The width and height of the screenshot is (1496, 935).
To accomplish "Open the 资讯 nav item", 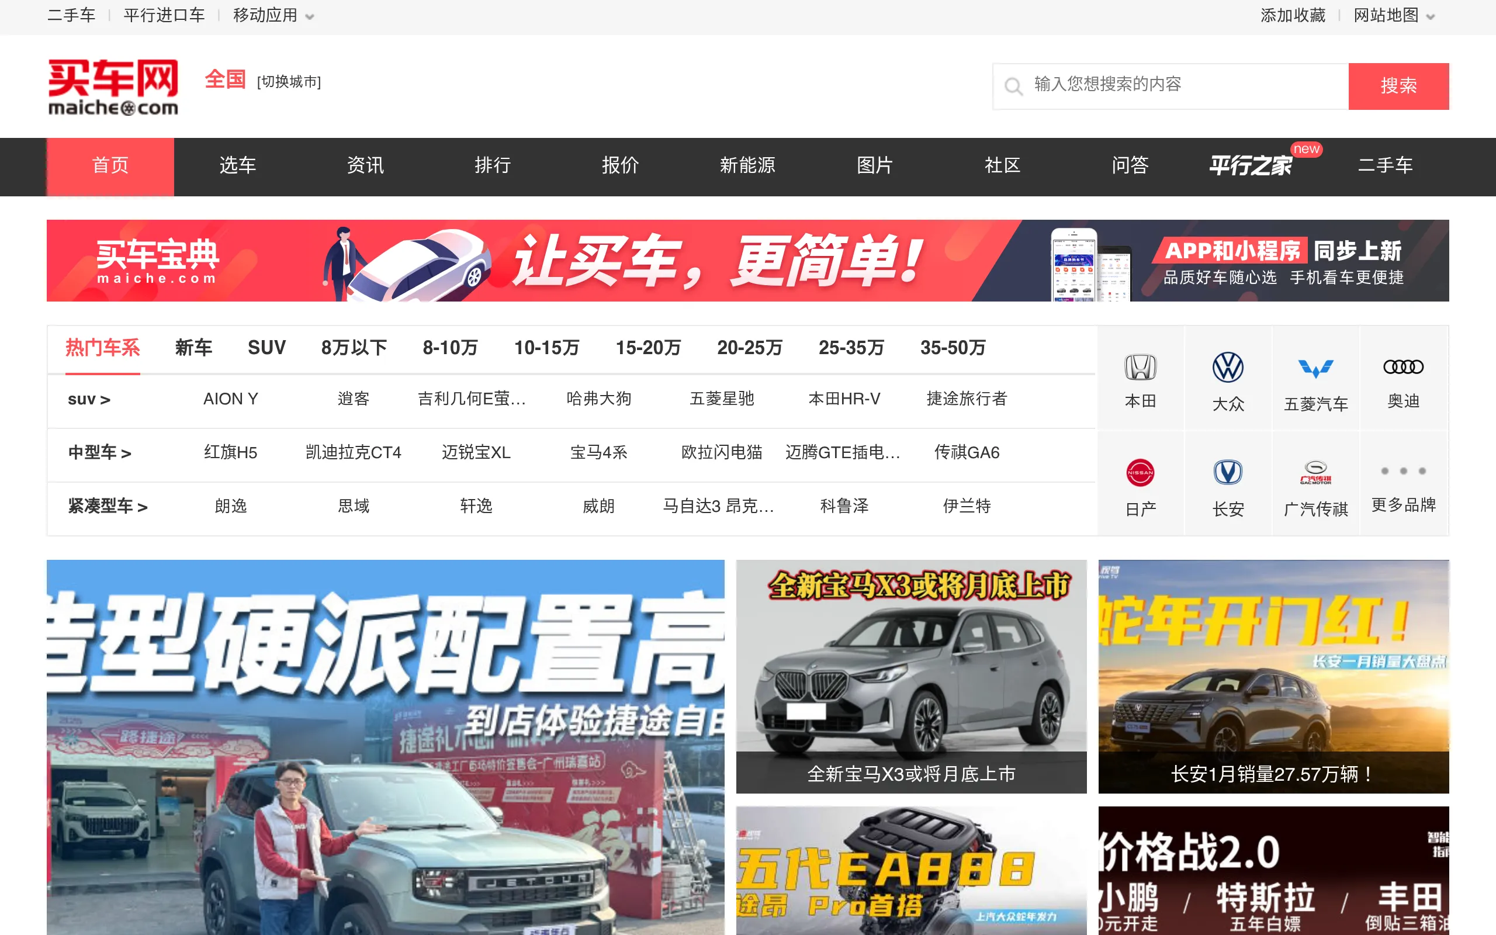I will pos(365,166).
